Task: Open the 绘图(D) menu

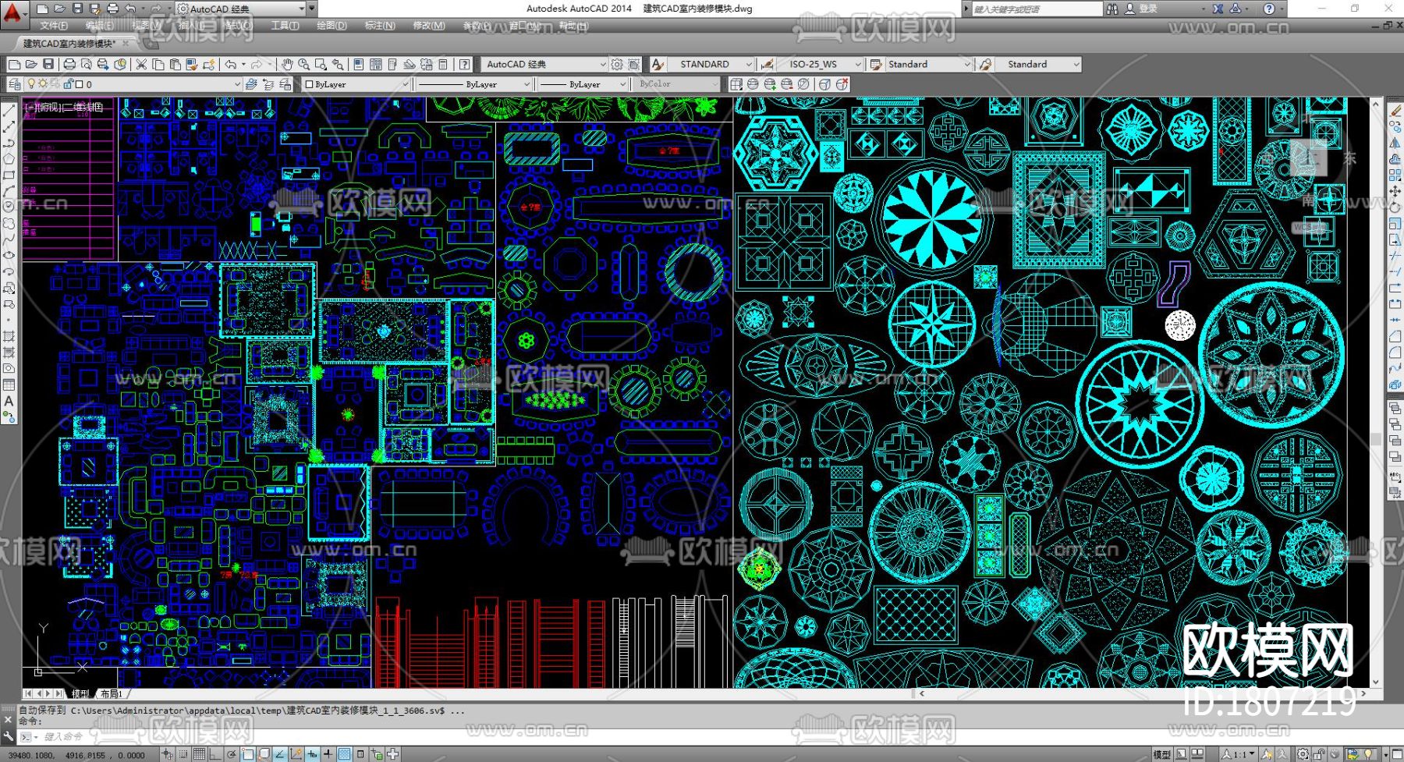Action: coord(331,26)
